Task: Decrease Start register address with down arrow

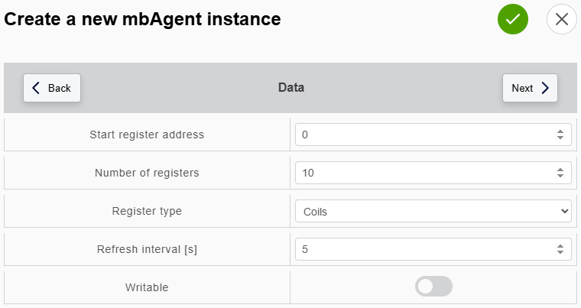Action: pos(560,138)
